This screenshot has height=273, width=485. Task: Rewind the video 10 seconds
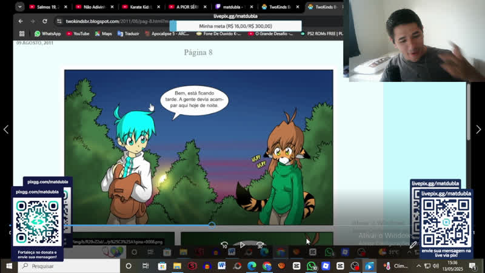(224, 245)
